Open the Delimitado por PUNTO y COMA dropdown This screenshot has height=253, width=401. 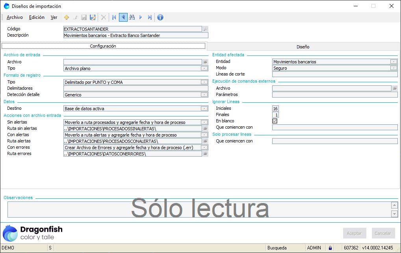(204, 82)
